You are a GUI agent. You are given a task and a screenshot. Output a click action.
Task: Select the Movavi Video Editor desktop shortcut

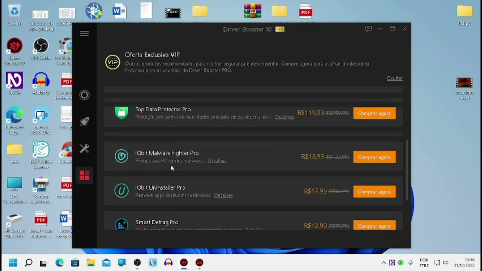41,120
